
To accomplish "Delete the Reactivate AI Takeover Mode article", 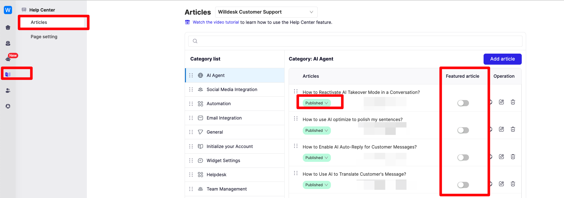I will coord(513,102).
